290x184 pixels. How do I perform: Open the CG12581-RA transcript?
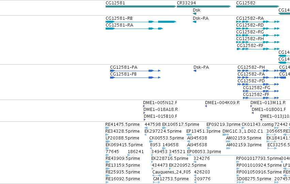[x=134, y=29]
